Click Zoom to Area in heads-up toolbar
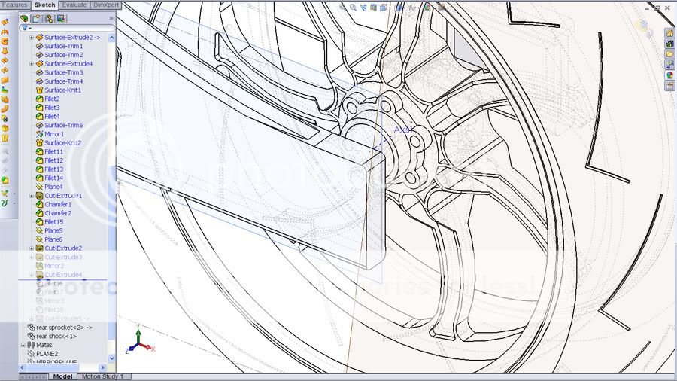Screen dimensions: 677x381 [x=354, y=7]
